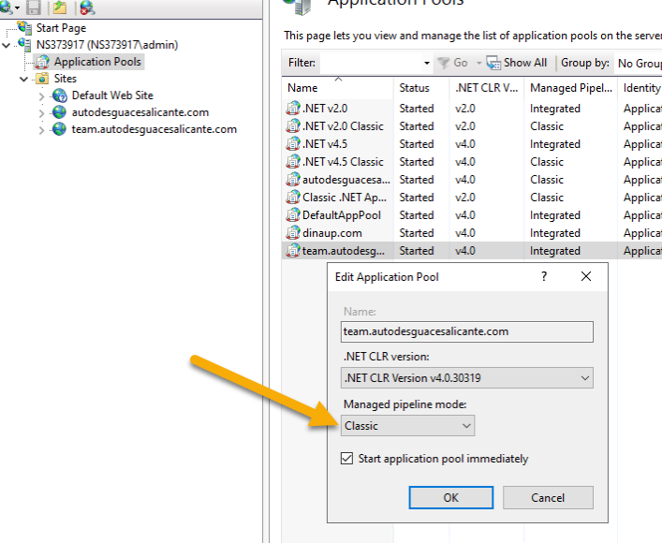Click the Delete Connection globe icon
This screenshot has width=662, height=543.
point(87,8)
